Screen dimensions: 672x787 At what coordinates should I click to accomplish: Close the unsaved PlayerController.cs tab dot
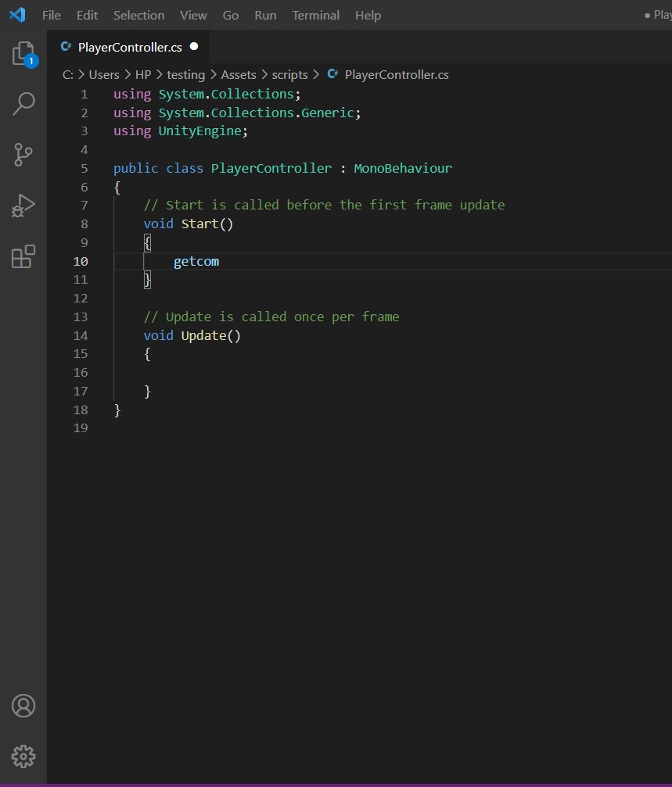194,47
